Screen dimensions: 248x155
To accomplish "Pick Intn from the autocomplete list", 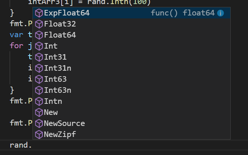I will pos(53,101).
